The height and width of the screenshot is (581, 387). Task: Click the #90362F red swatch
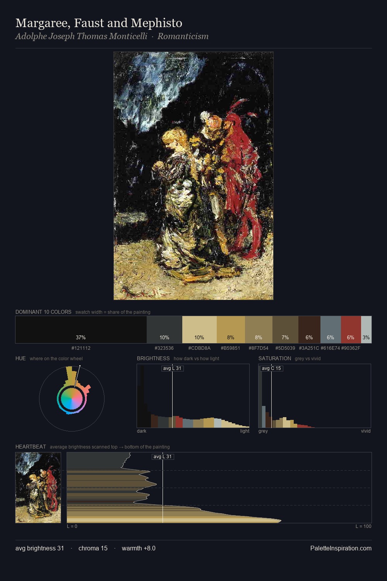(351, 330)
